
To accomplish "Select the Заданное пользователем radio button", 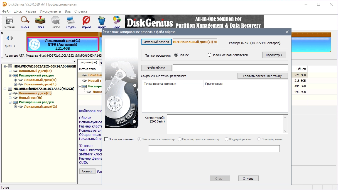I will [209, 55].
